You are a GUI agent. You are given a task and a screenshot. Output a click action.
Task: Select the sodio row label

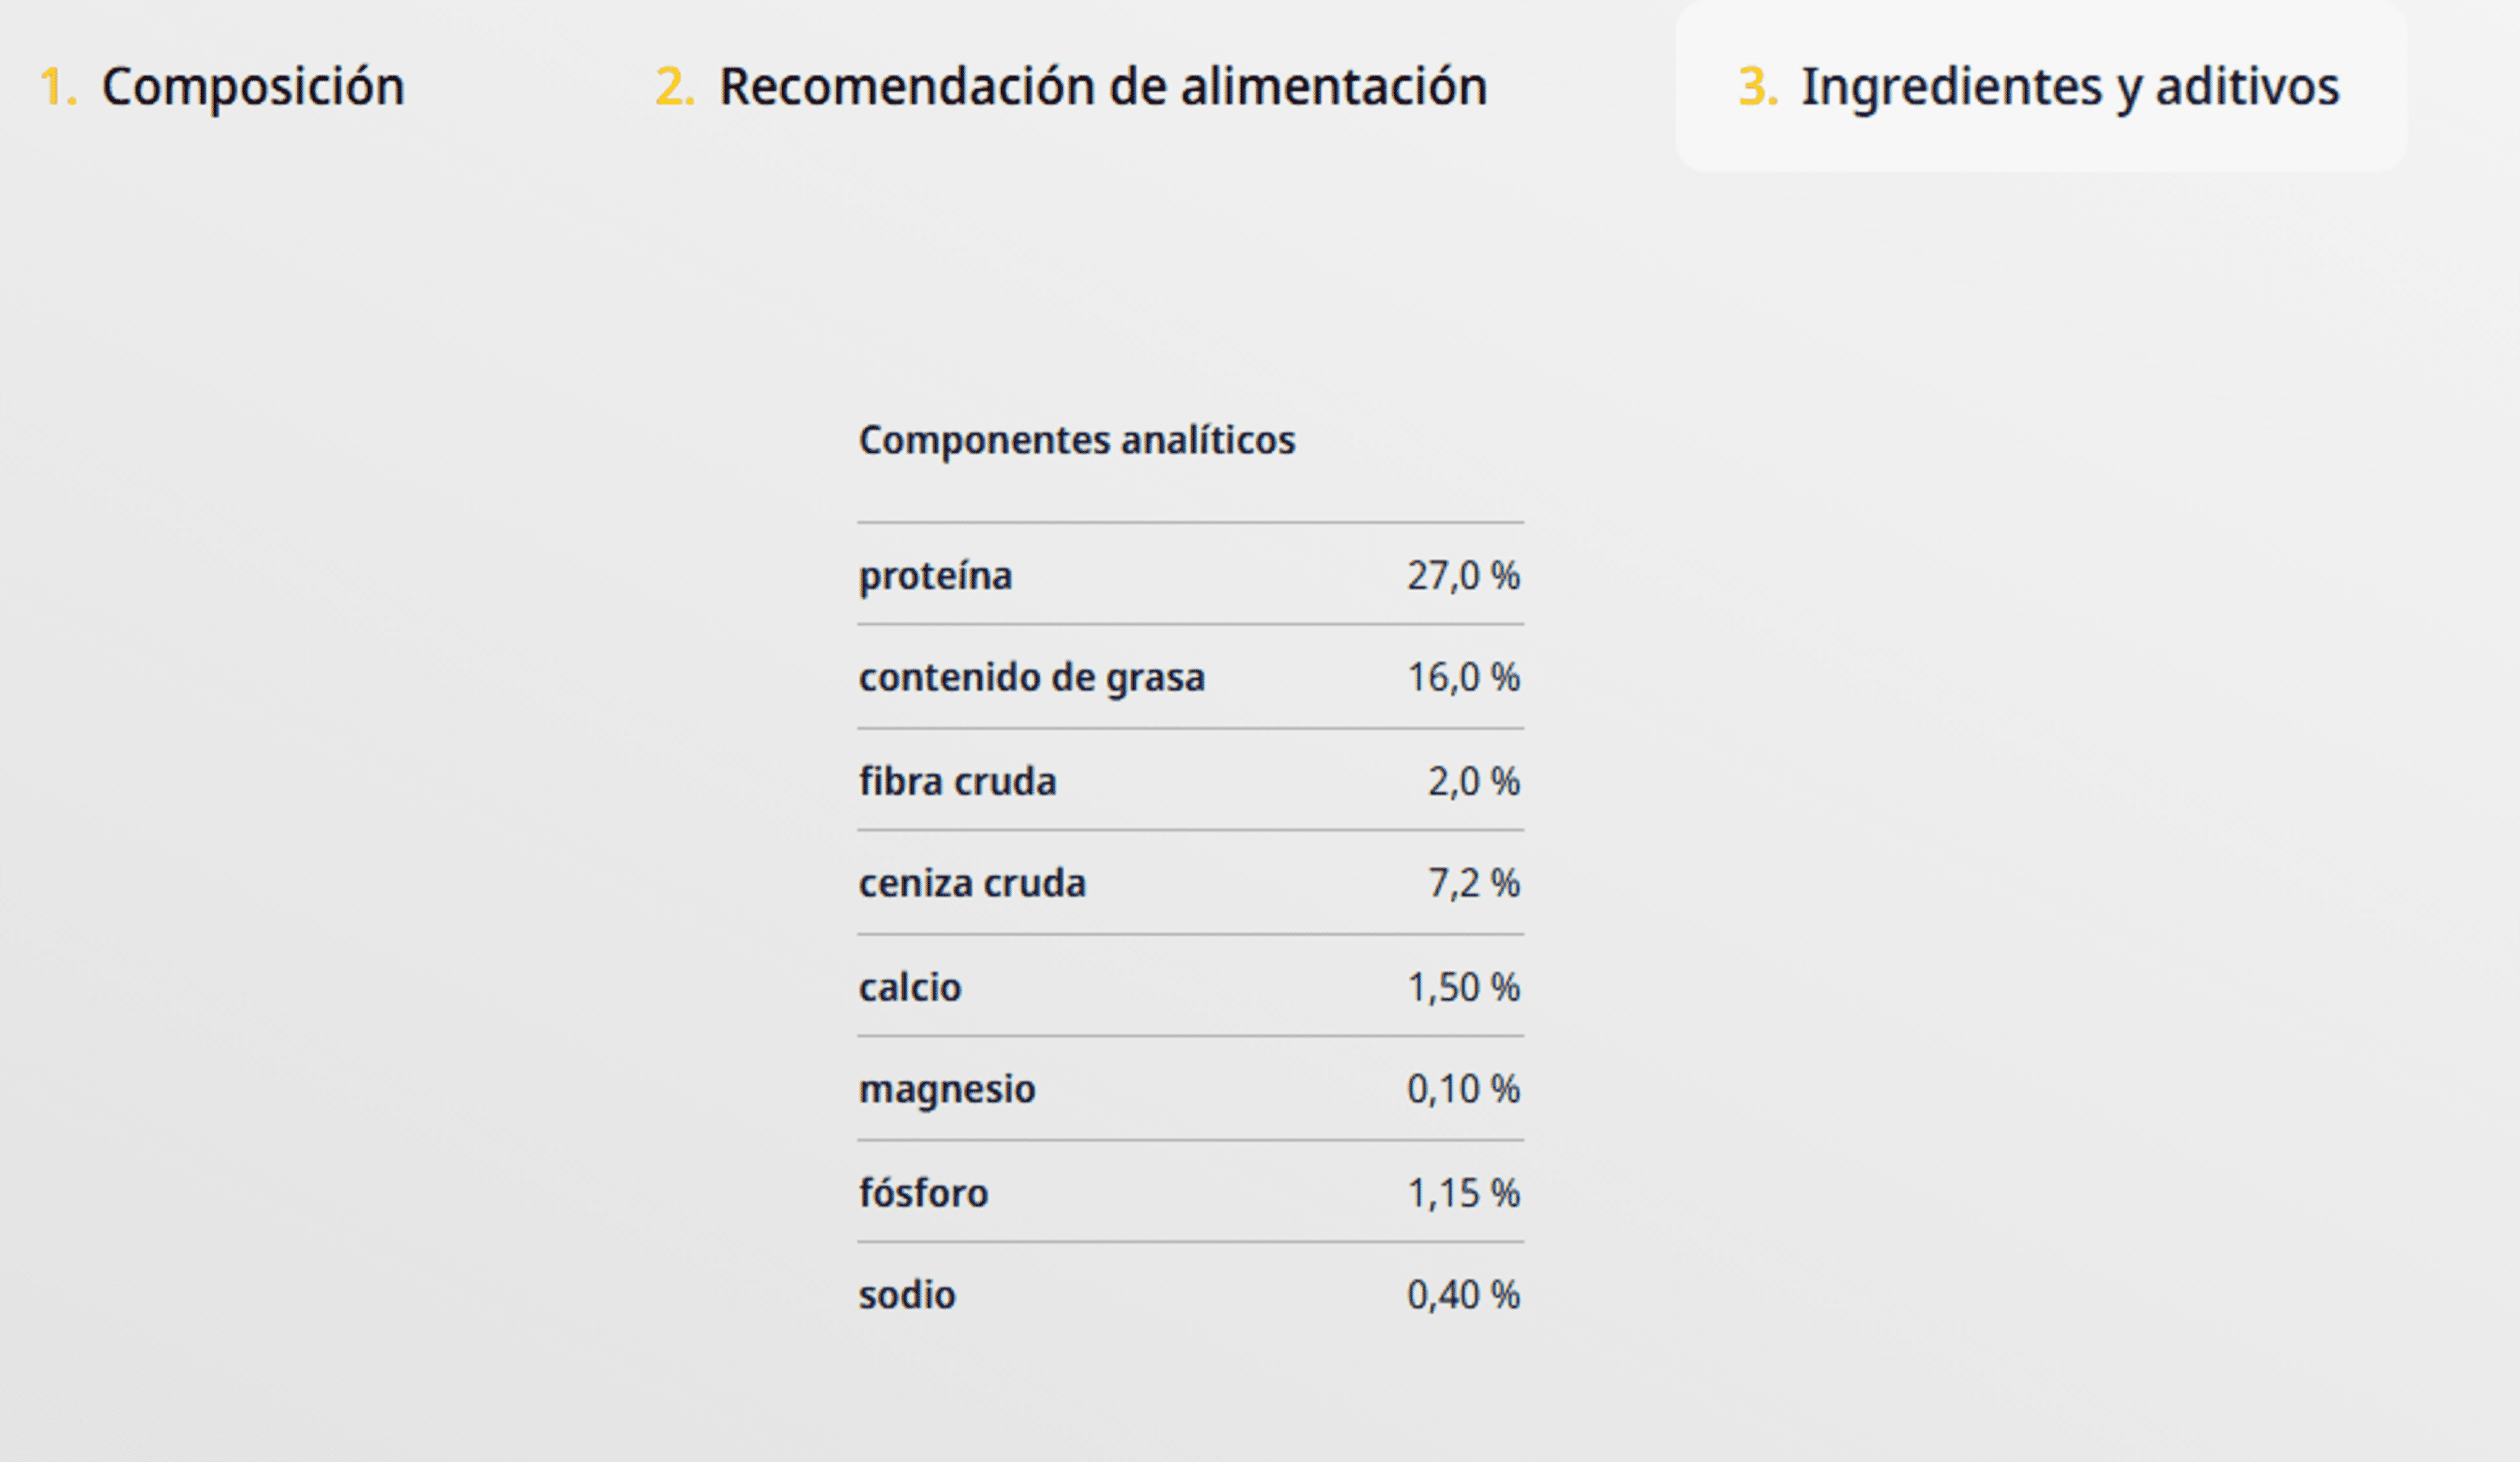[907, 1295]
